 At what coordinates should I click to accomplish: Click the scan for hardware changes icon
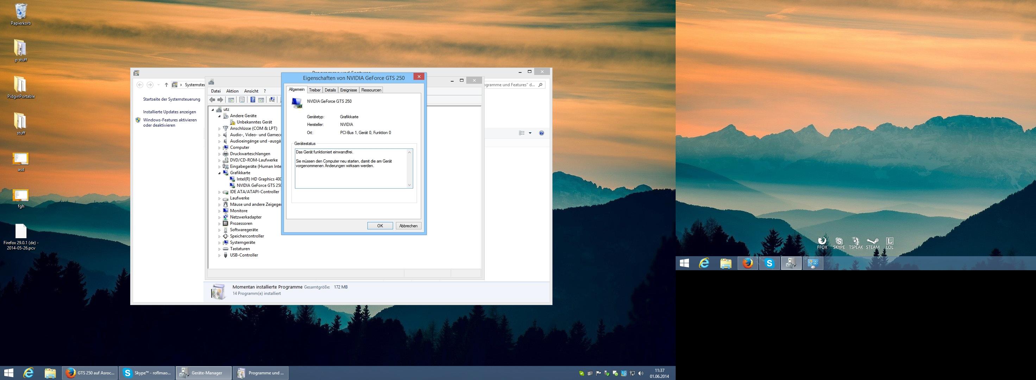pyautogui.click(x=272, y=100)
